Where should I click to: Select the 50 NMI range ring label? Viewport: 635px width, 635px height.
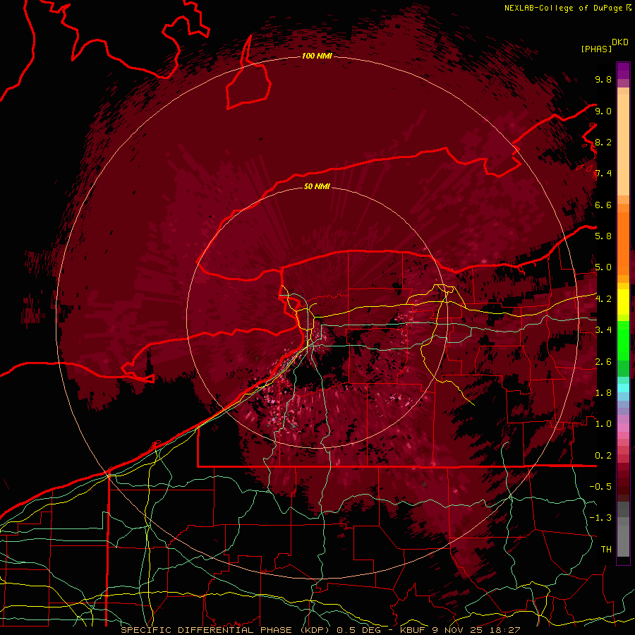pyautogui.click(x=317, y=186)
